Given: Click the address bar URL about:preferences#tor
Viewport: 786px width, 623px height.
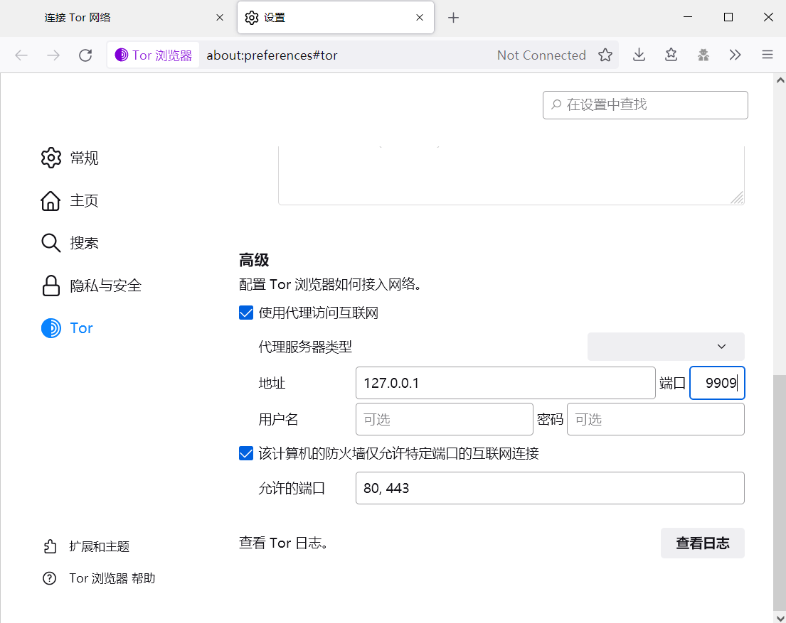Looking at the screenshot, I should point(272,55).
